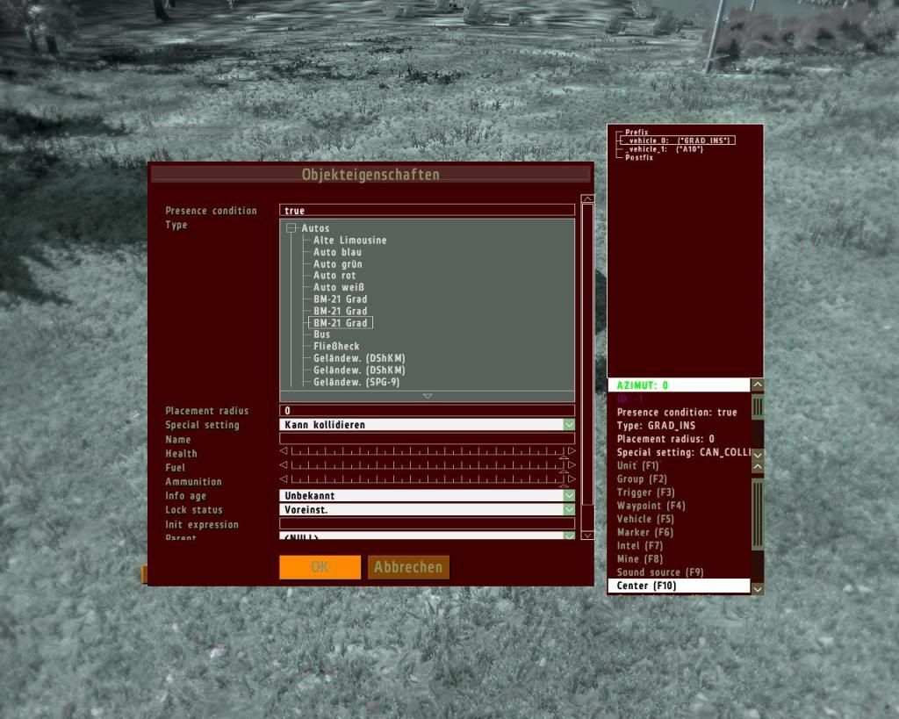Click the down arrow on the right side scrollbar
The width and height of the screenshot is (899, 719).
[x=757, y=588]
